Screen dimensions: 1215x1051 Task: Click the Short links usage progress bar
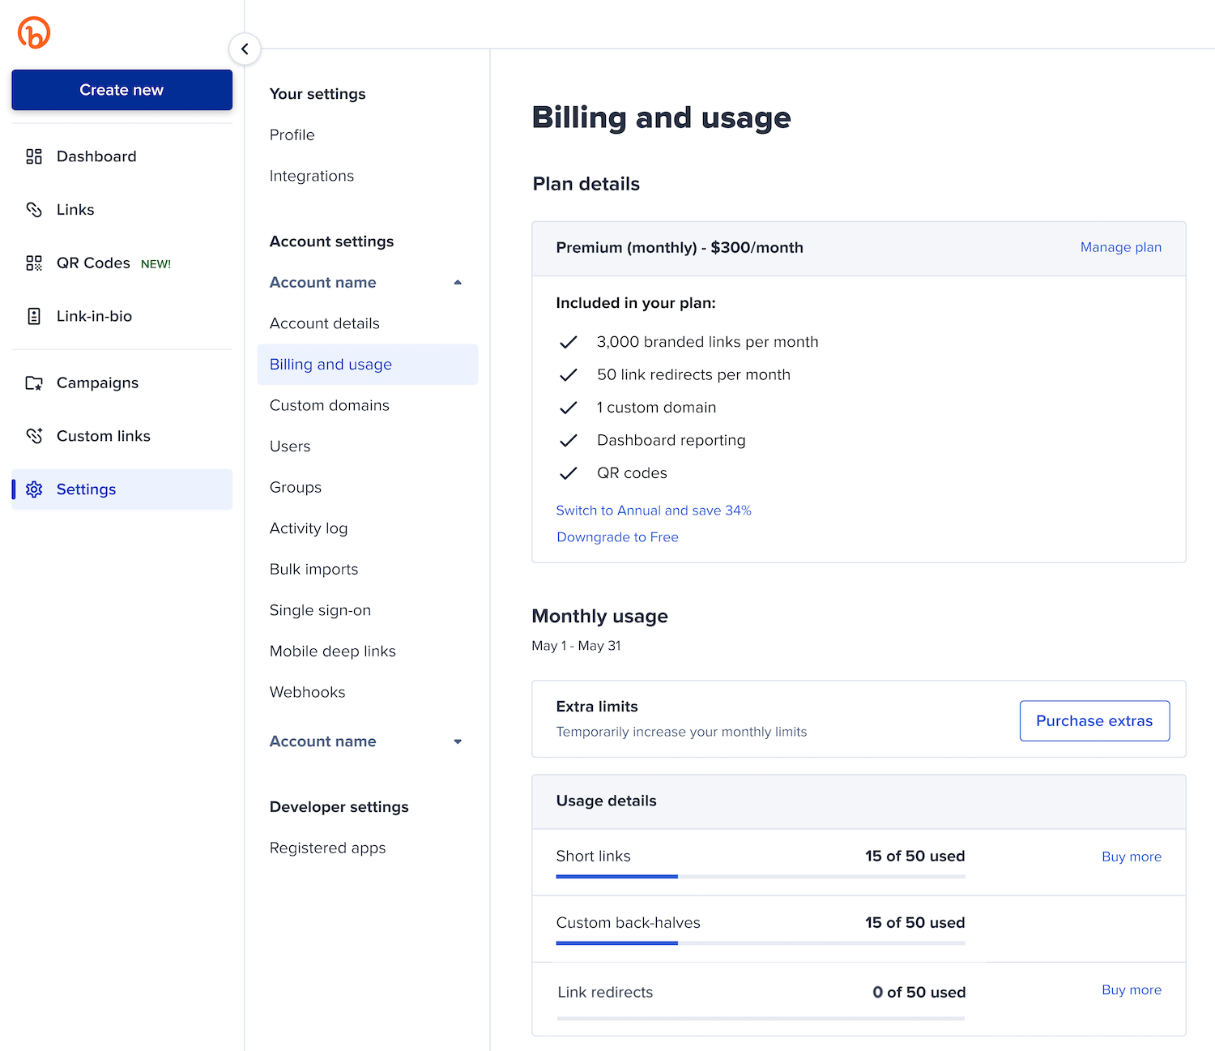[x=761, y=877]
